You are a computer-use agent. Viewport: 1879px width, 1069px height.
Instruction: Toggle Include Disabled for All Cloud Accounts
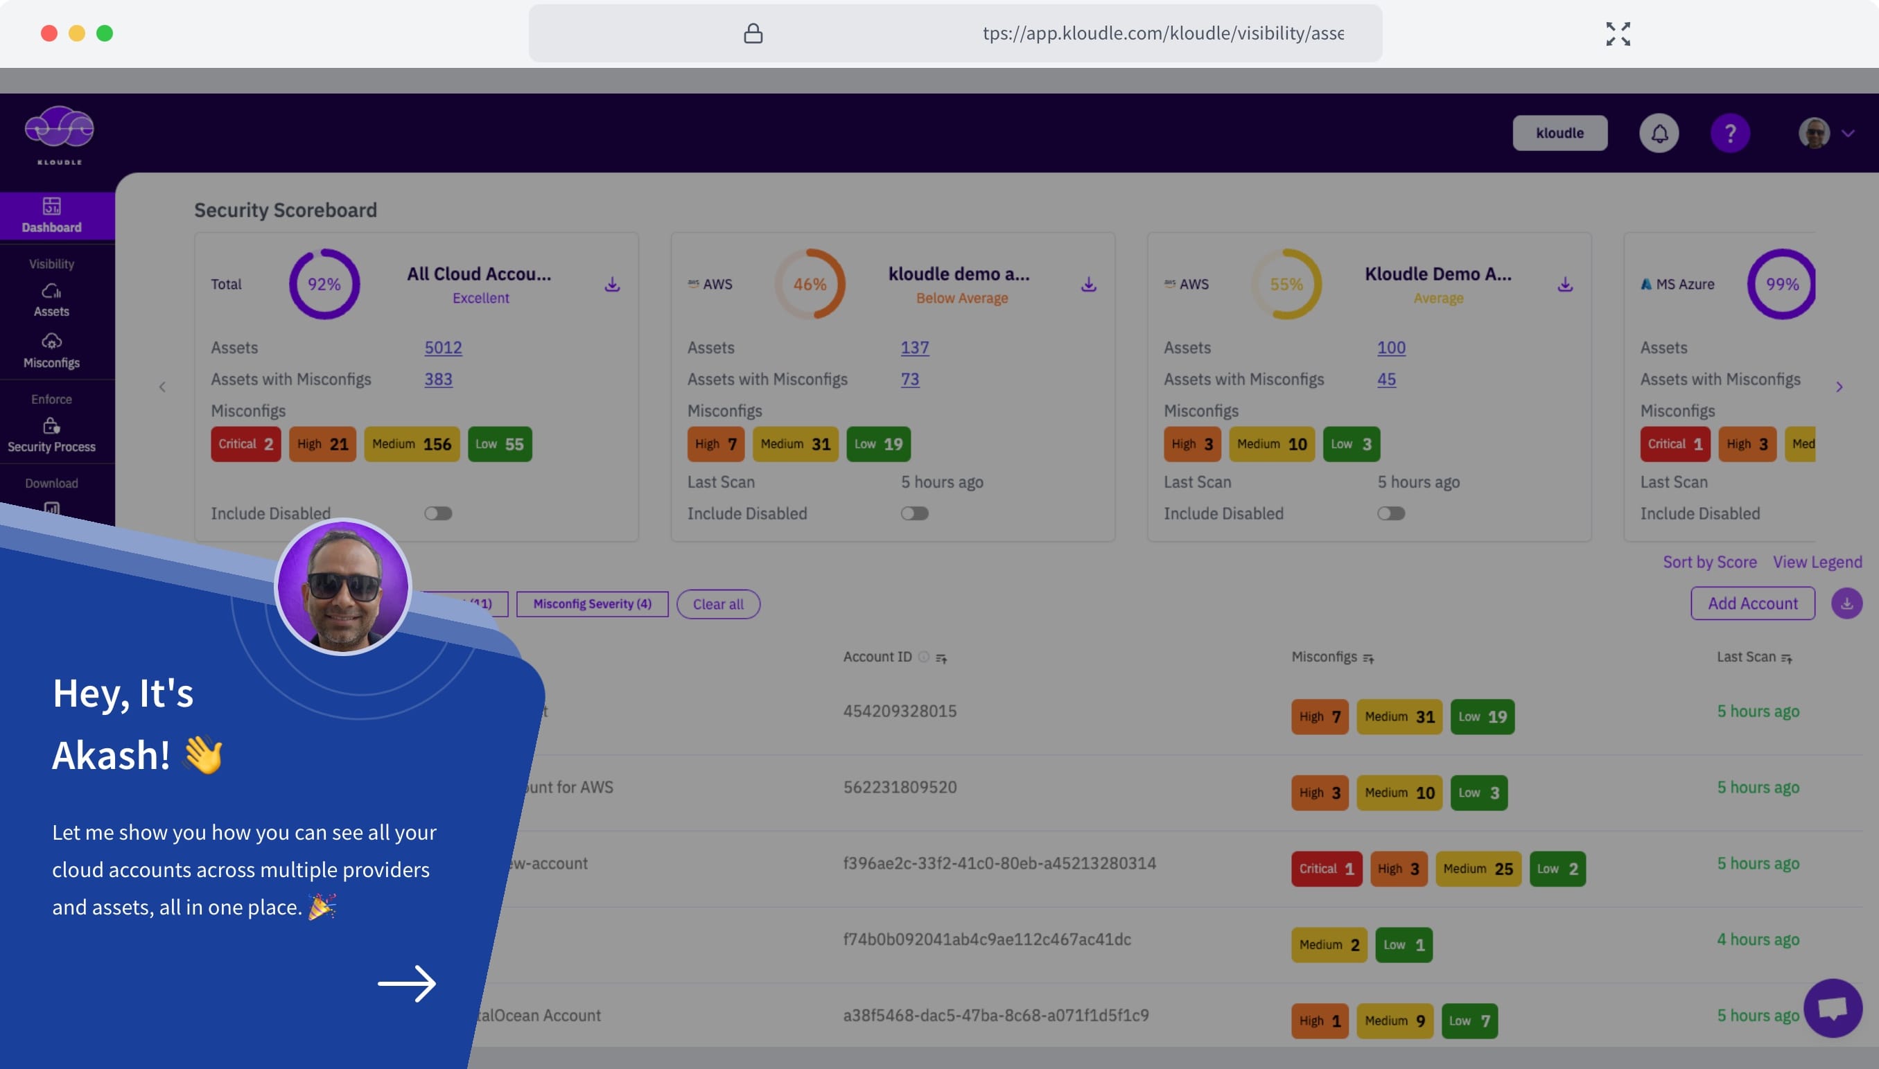437,513
